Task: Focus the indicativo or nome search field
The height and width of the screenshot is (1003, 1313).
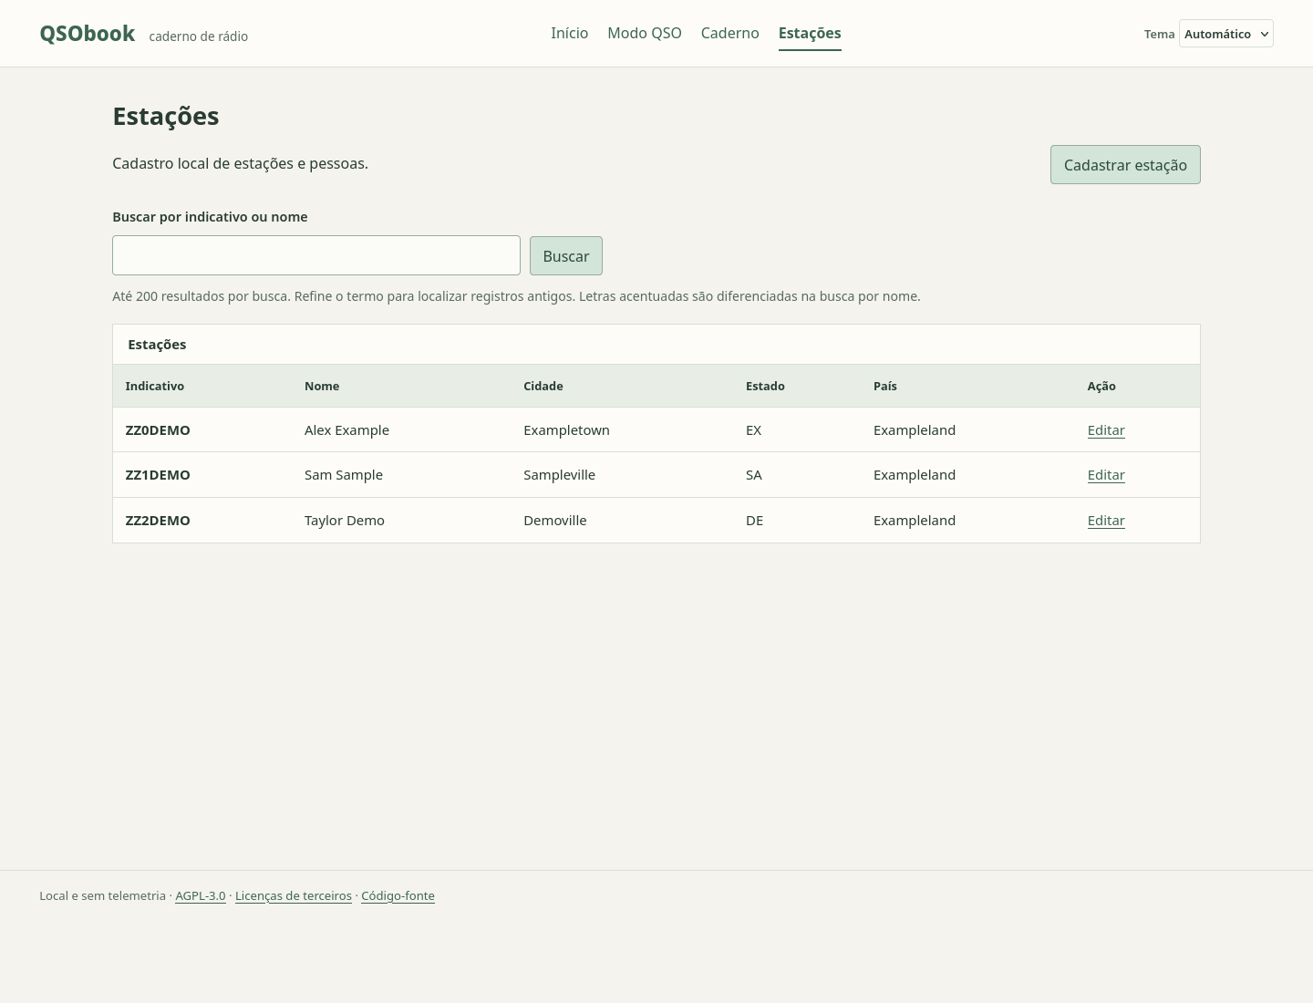Action: click(x=316, y=255)
